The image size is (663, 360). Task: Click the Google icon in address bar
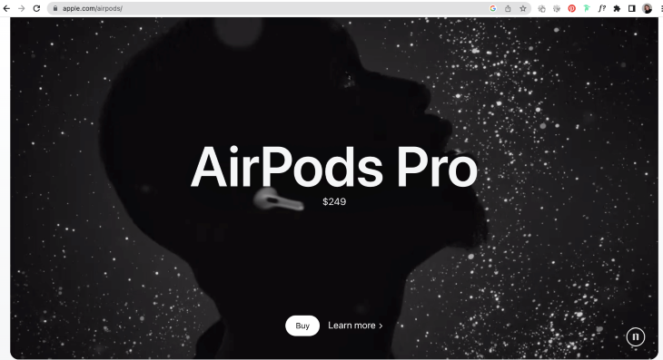(x=492, y=8)
